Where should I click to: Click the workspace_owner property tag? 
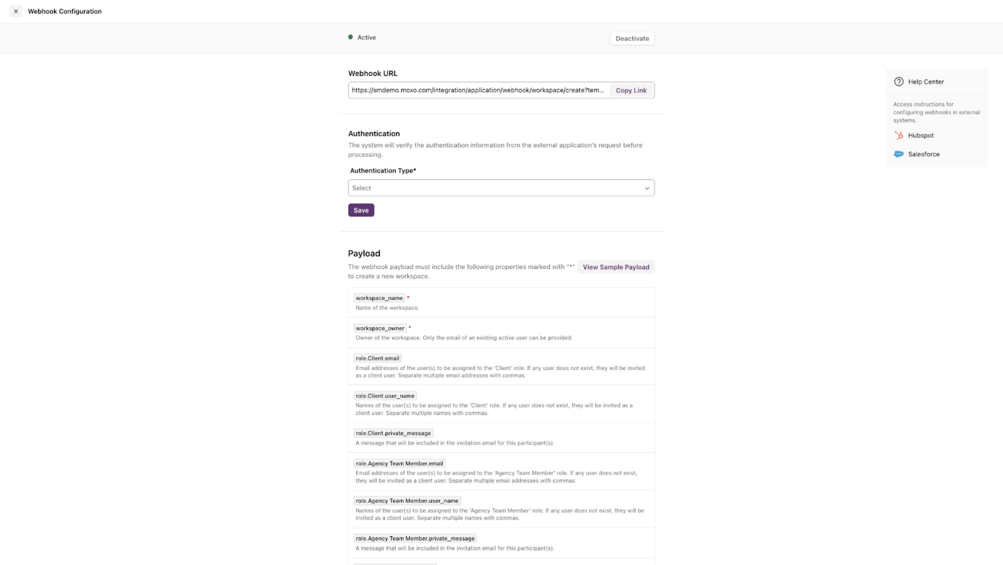380,328
